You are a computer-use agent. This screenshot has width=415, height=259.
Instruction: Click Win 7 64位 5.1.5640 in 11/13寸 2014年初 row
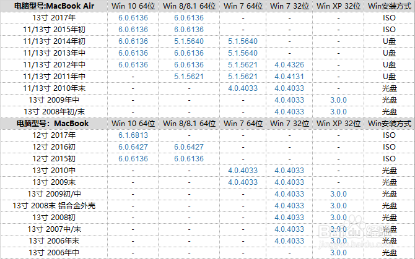(243, 41)
